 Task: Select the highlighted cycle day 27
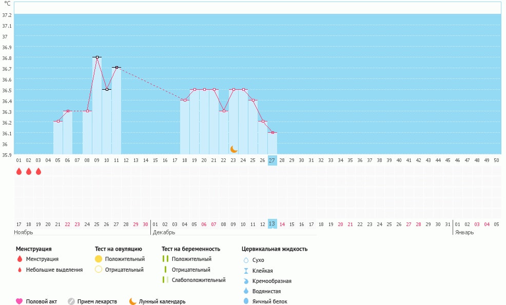click(272, 160)
